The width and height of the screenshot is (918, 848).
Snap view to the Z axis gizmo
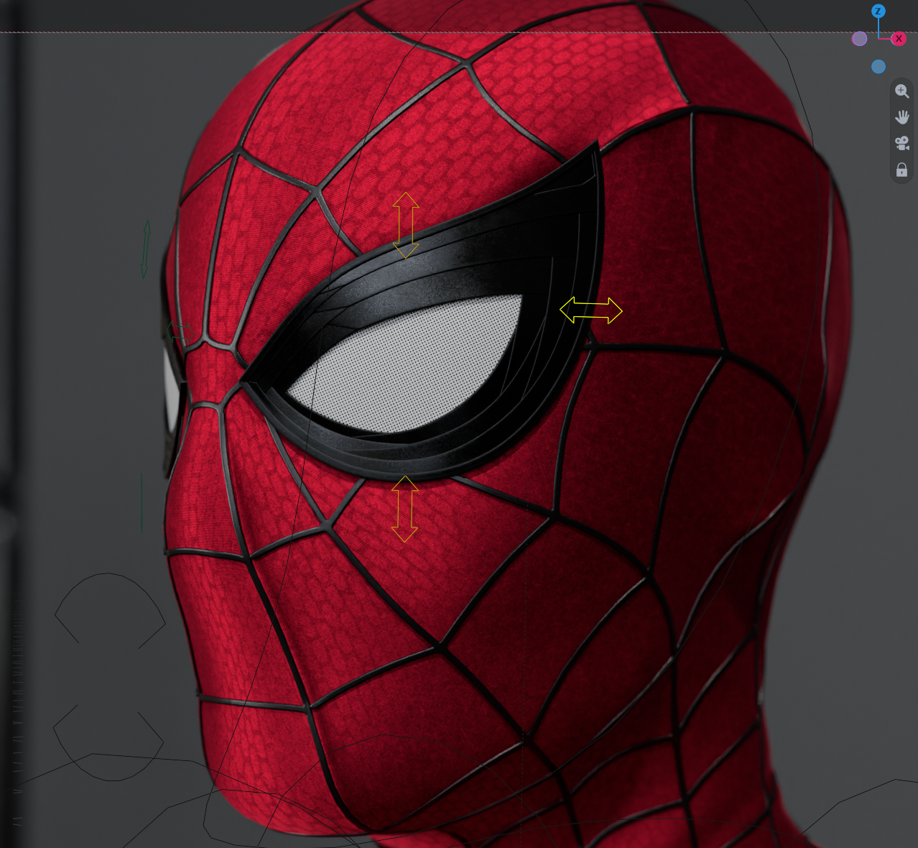(x=878, y=11)
